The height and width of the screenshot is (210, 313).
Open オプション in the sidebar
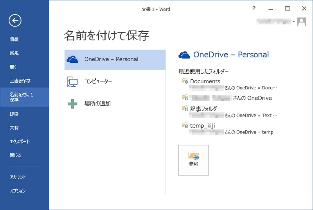[x=18, y=191]
